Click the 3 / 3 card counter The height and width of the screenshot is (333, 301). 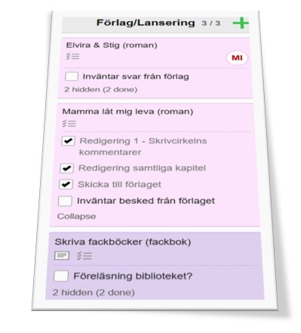click(211, 23)
